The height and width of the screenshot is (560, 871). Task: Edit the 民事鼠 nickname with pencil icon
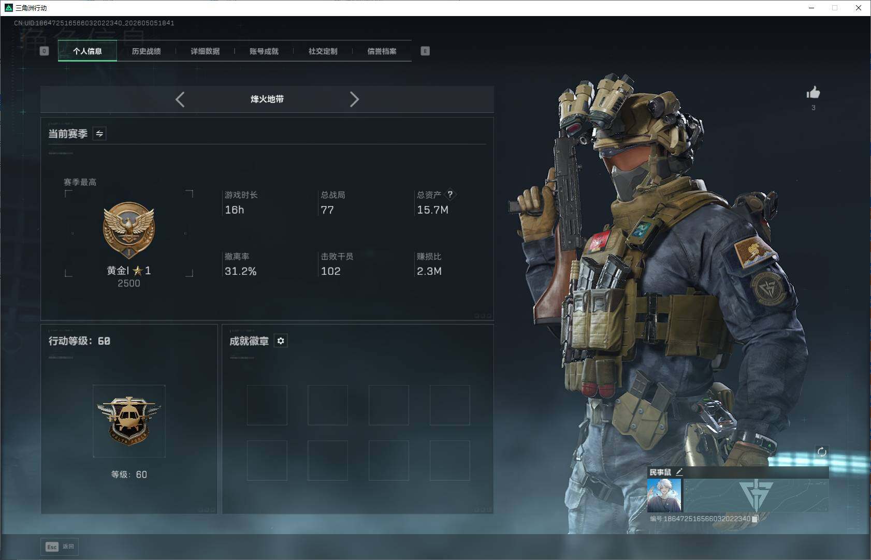pos(679,472)
